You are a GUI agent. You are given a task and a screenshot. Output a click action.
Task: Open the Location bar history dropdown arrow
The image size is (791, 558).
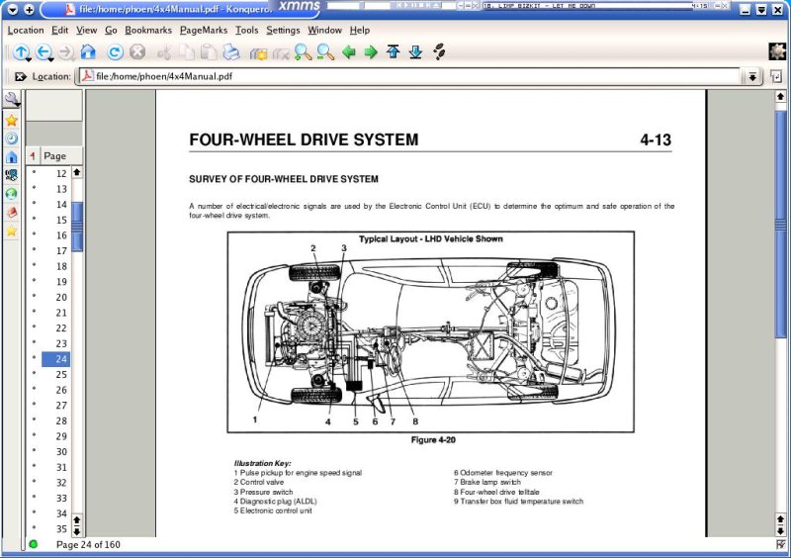tap(752, 76)
